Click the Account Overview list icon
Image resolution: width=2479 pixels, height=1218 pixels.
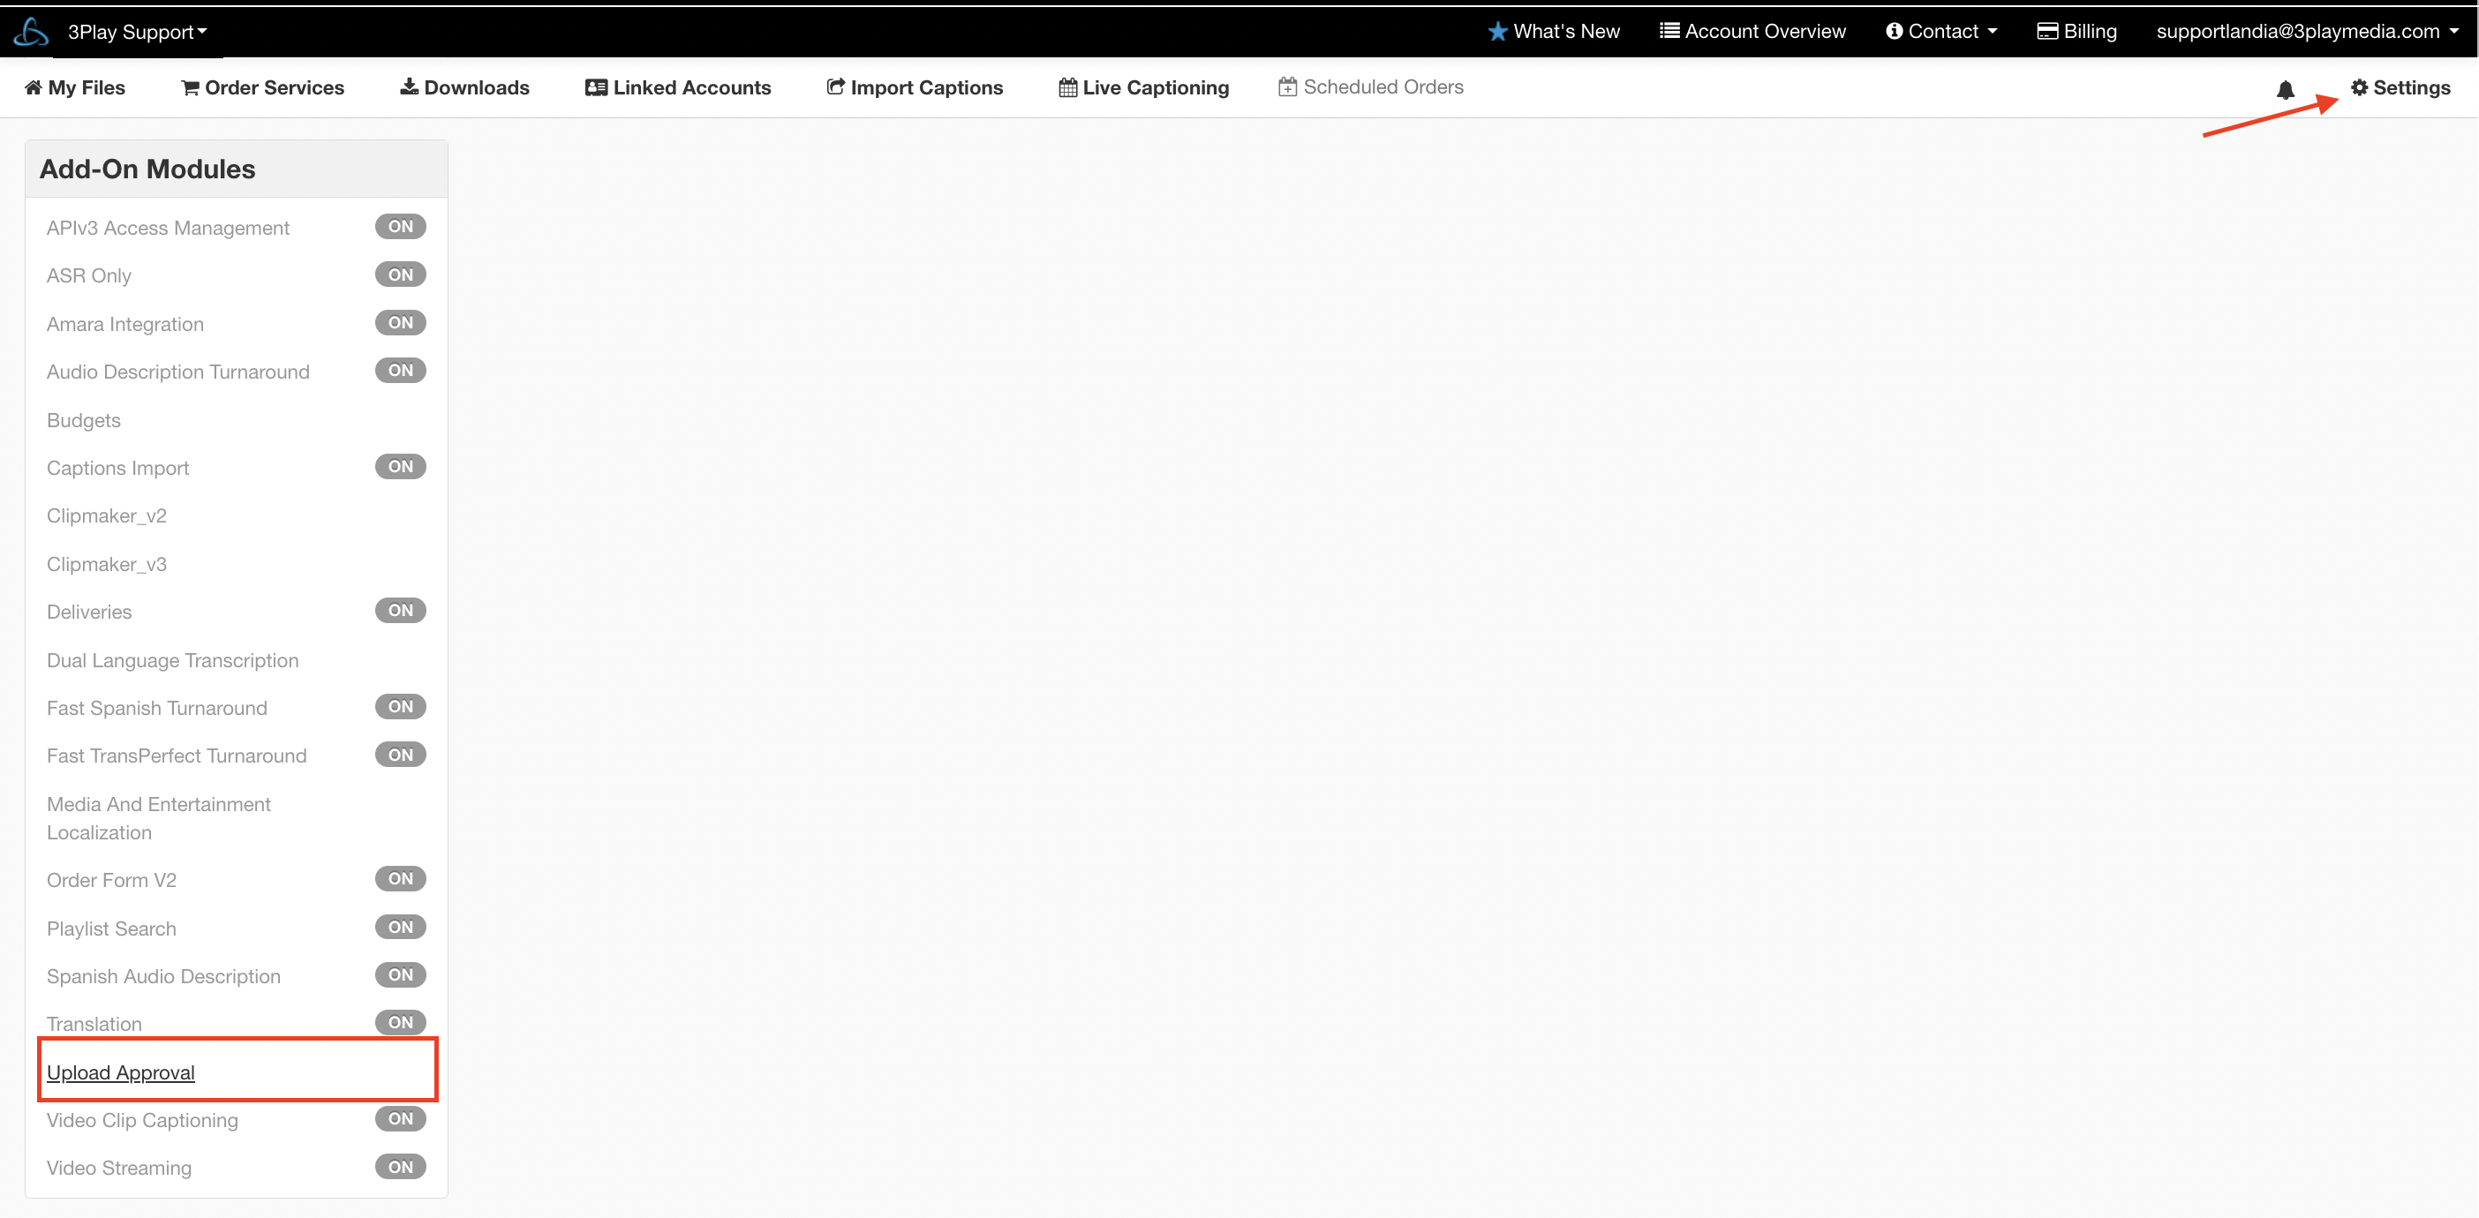[x=1669, y=31]
